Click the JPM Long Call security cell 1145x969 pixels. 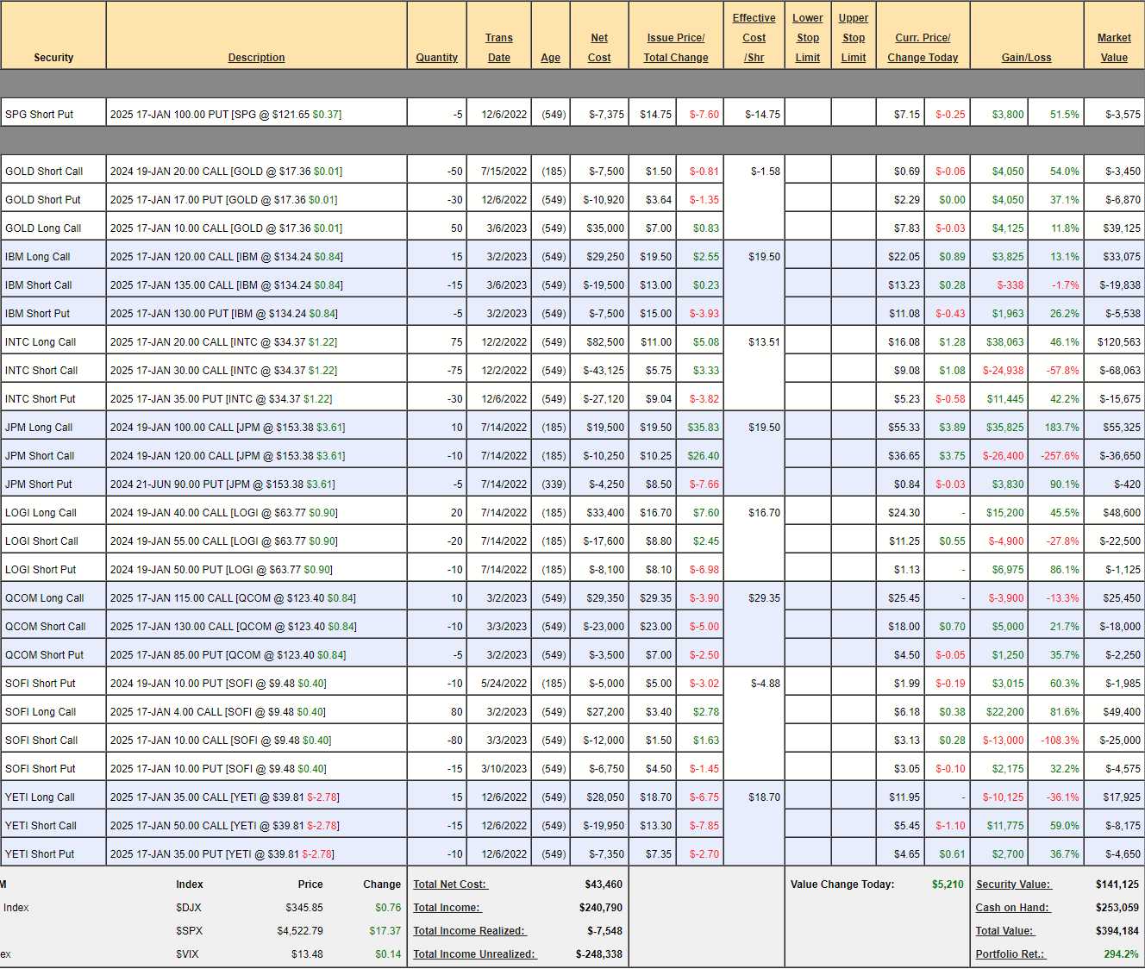(x=39, y=428)
